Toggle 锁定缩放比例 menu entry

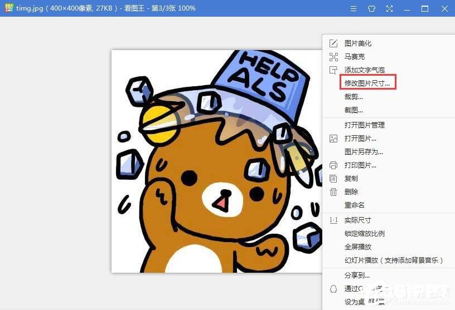pyautogui.click(x=365, y=234)
